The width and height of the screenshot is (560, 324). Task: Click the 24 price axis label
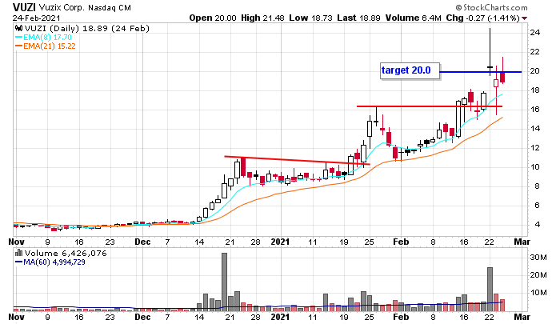point(535,33)
